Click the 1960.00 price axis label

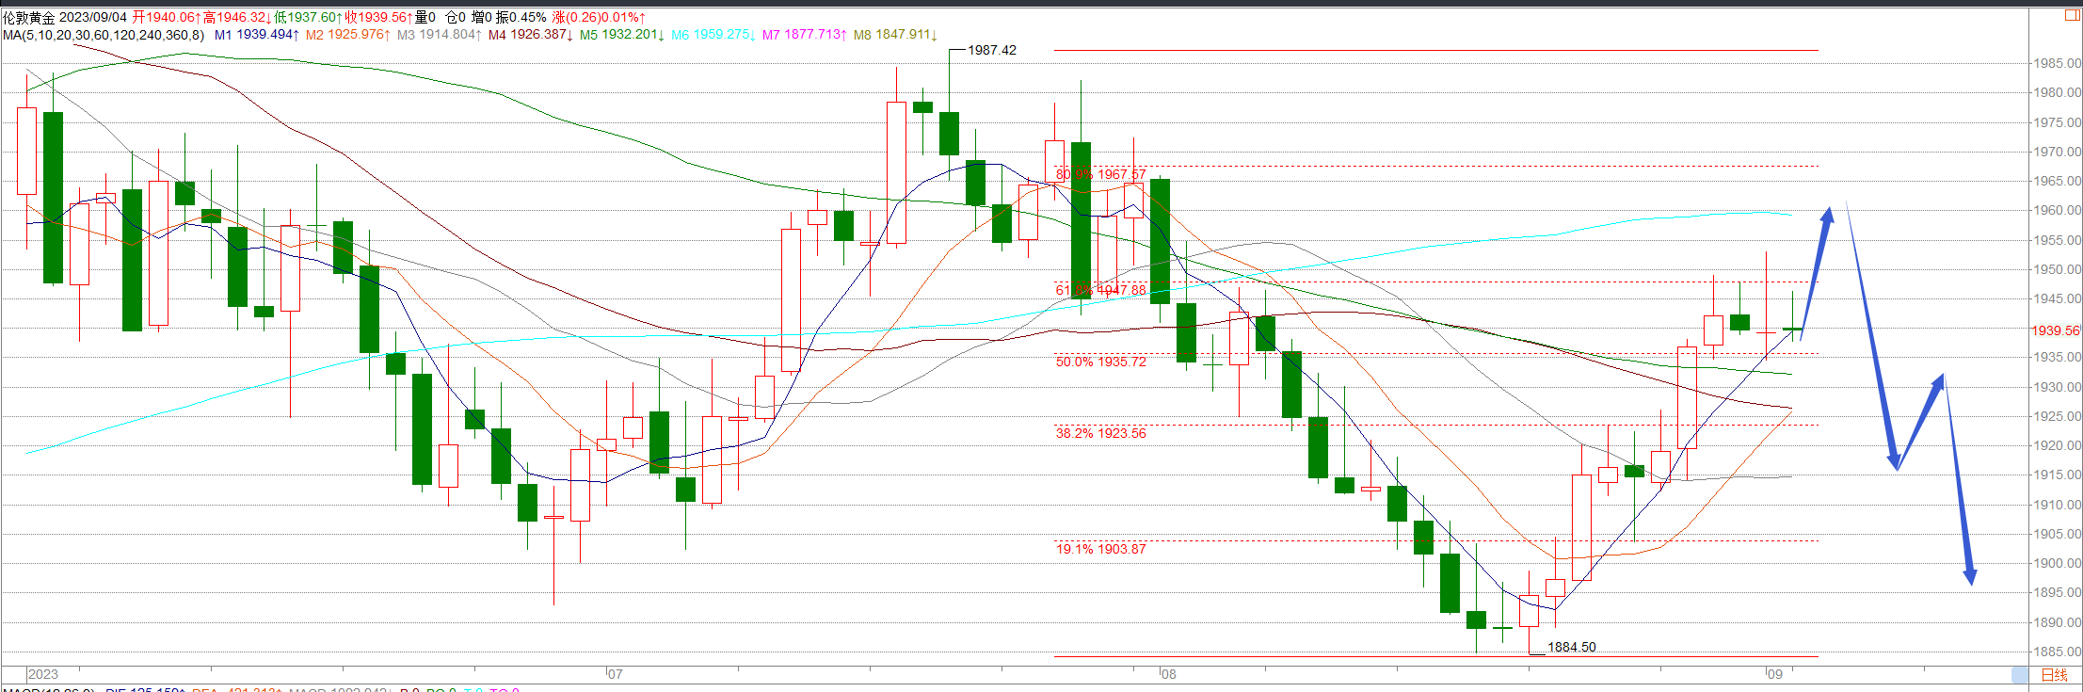(x=2057, y=210)
